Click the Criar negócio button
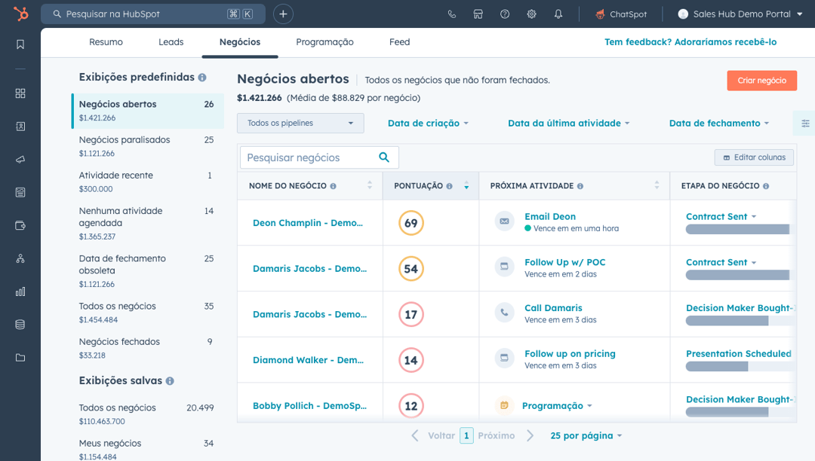The width and height of the screenshot is (815, 461). click(761, 81)
